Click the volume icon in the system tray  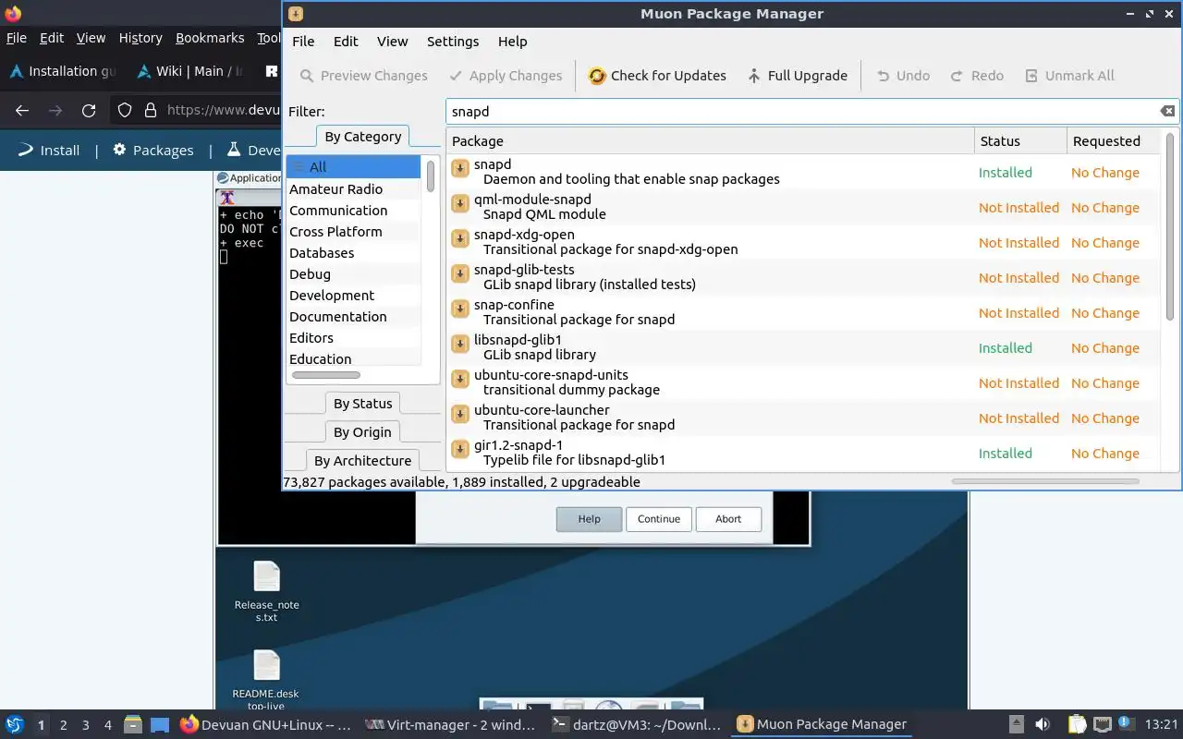click(1043, 724)
